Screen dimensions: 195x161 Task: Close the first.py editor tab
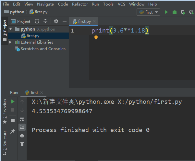(95, 21)
